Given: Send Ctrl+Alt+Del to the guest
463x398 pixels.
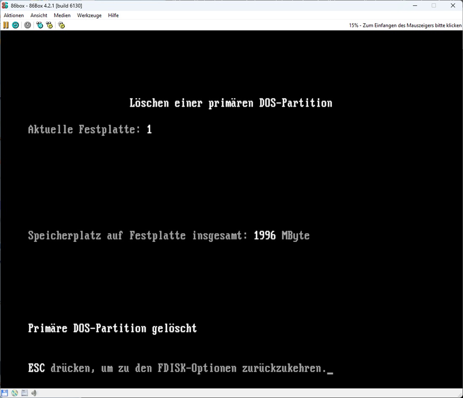Looking at the screenshot, I should (x=40, y=25).
